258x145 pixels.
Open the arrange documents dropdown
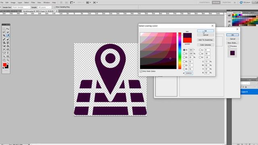(89, 2)
